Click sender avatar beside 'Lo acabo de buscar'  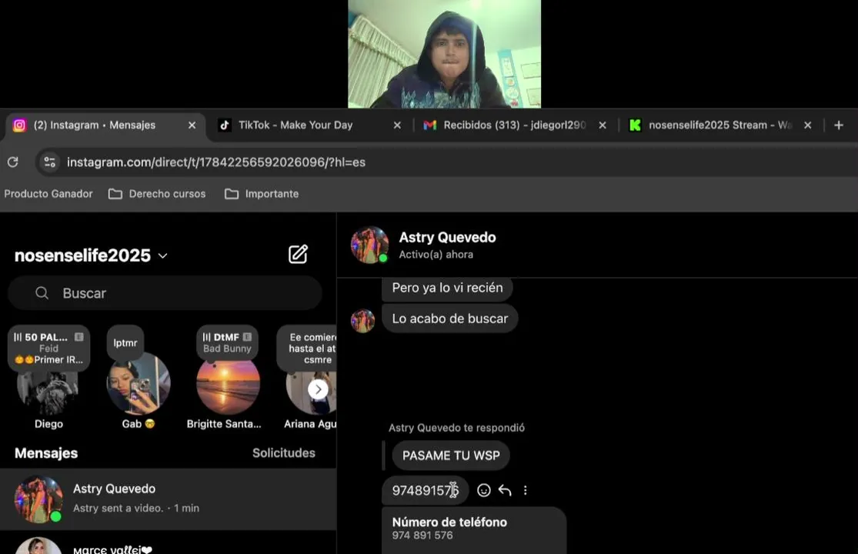(362, 321)
